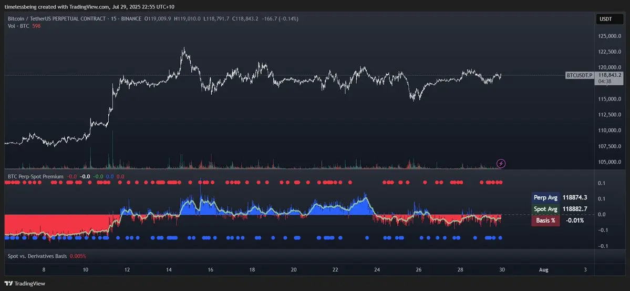Click the date label 22 on time axis
This screenshot has height=291, width=630.
335,269
